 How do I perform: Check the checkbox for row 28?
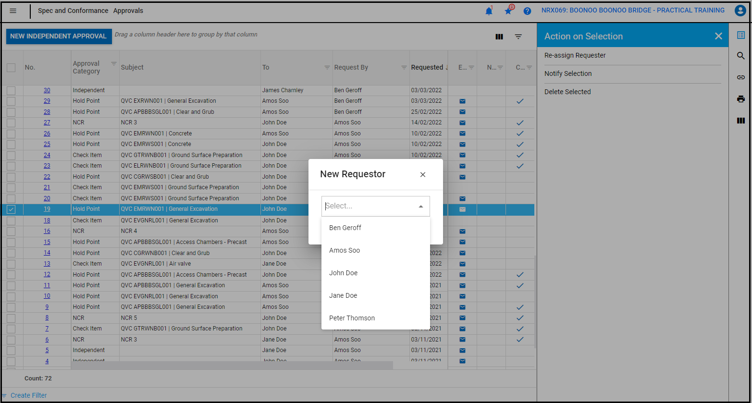[x=11, y=112]
